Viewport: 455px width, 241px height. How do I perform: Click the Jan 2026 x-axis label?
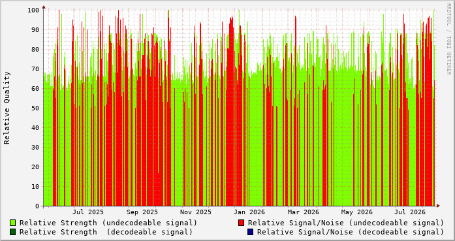[x=249, y=212]
